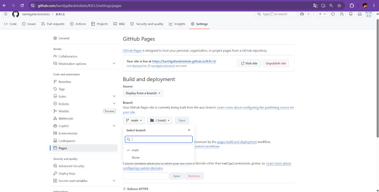Open the hamburger navigation menu icon
Viewport: 379px width, 192px height.
[x=6, y=14]
